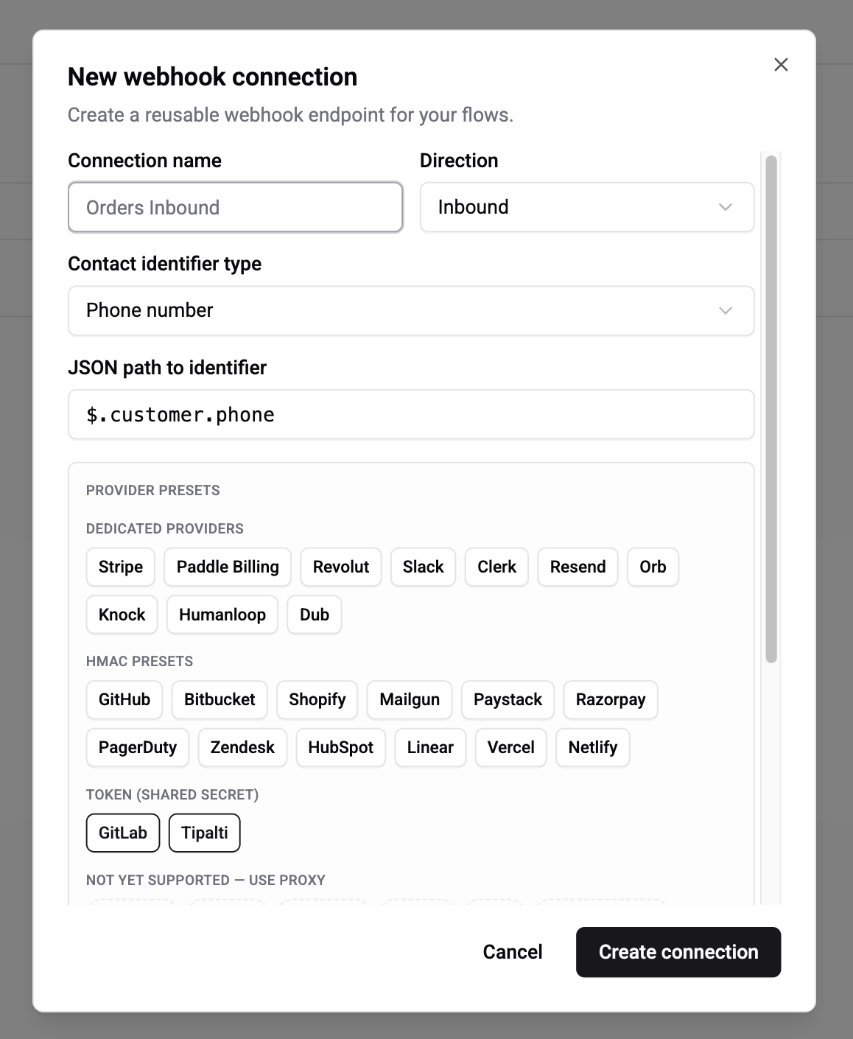853x1039 pixels.
Task: Close the New webhook connection dialog
Action: [x=781, y=65]
